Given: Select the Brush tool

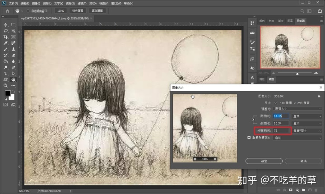Looking at the screenshot, I should pyautogui.click(x=5, y=49).
